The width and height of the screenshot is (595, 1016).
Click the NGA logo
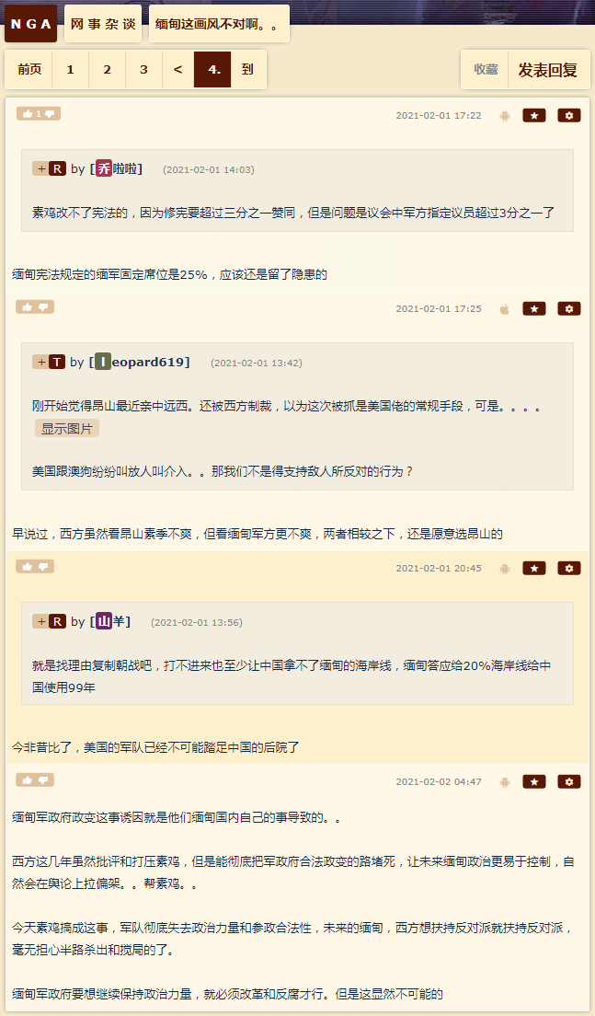(30, 24)
